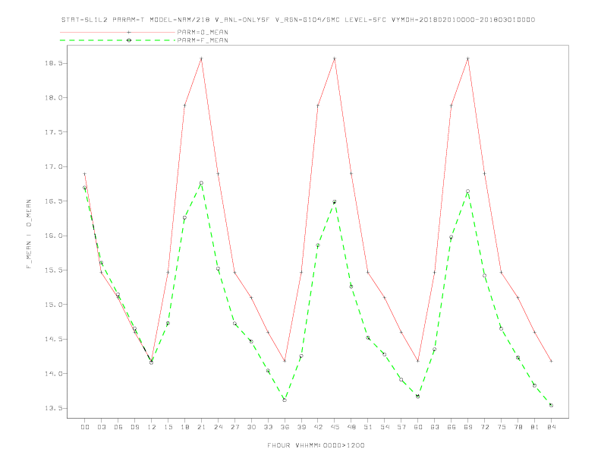601x465 pixels.
Task: Click the x-axis forecast hour label 45
Action: 335,427
